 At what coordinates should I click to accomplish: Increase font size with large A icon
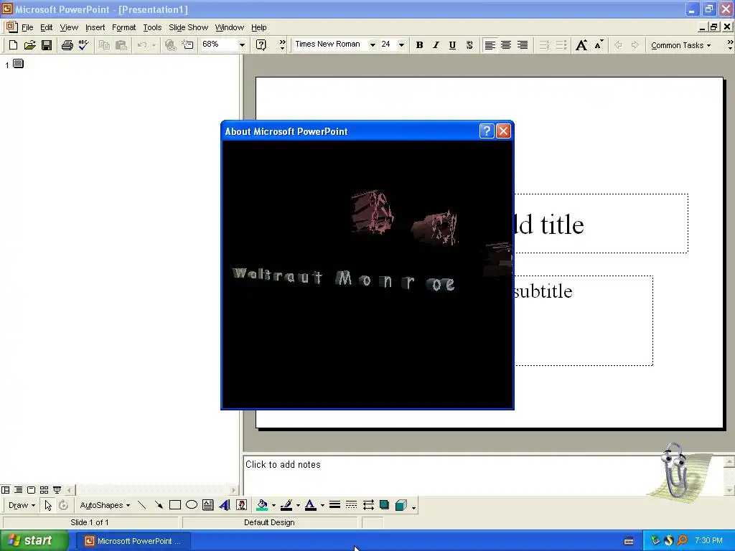581,45
